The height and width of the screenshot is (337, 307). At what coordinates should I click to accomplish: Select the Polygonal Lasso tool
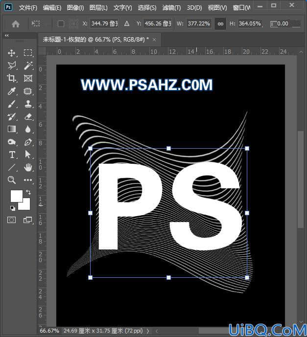point(12,66)
